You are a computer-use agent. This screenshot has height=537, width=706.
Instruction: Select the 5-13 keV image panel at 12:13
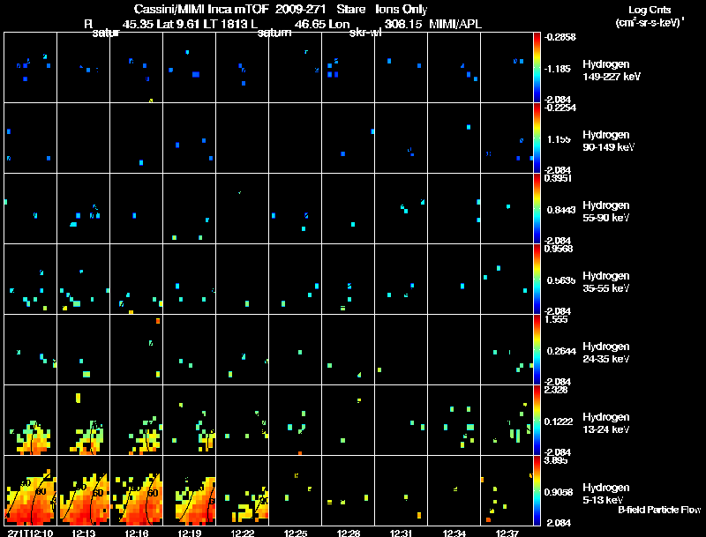click(83, 490)
